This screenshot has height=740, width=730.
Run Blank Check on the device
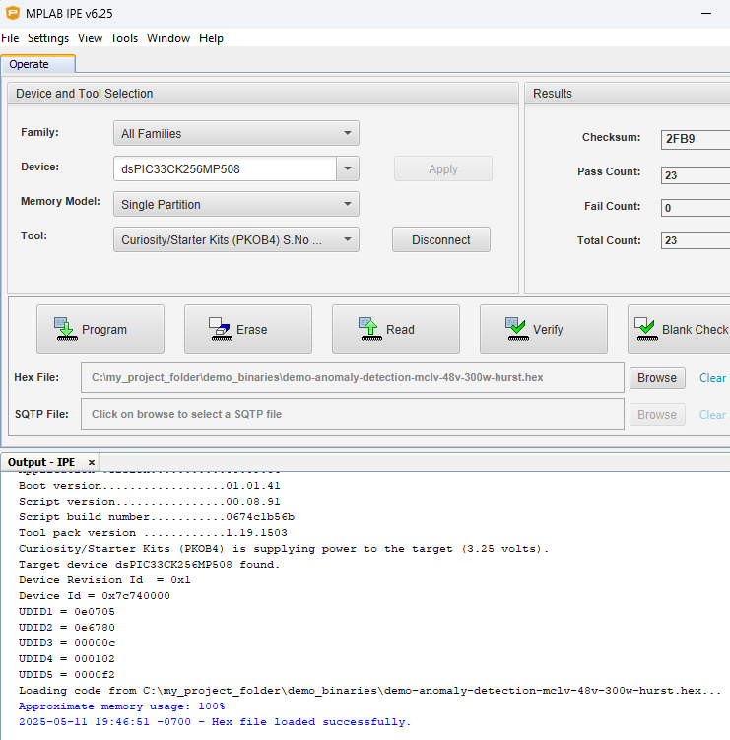680,329
